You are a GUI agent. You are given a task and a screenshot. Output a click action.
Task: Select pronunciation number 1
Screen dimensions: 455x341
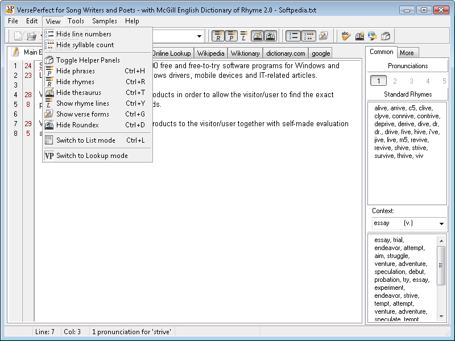pyautogui.click(x=378, y=81)
